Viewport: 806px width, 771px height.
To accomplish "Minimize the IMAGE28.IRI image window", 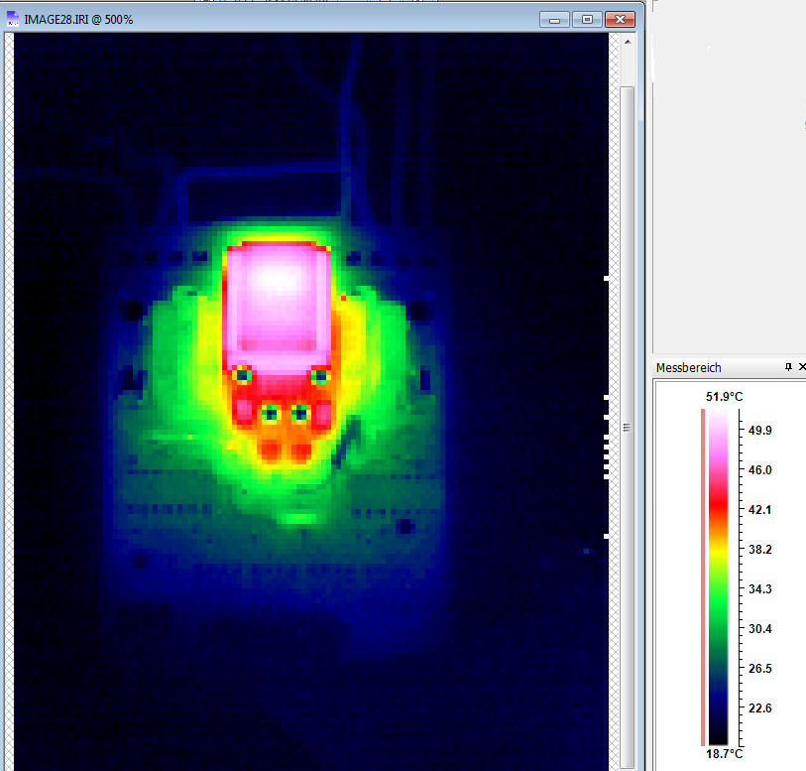I will point(554,19).
